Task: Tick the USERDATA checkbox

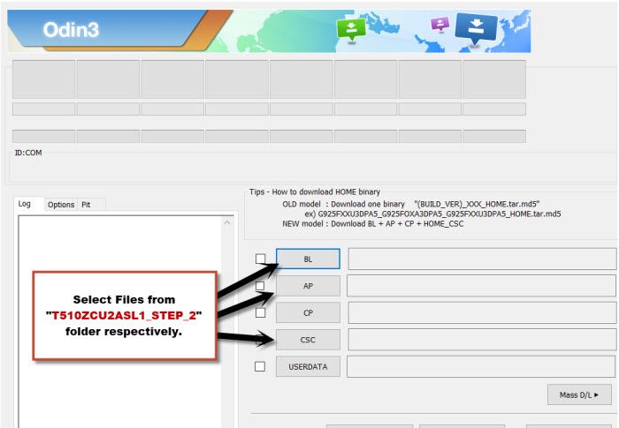Action: (260, 366)
